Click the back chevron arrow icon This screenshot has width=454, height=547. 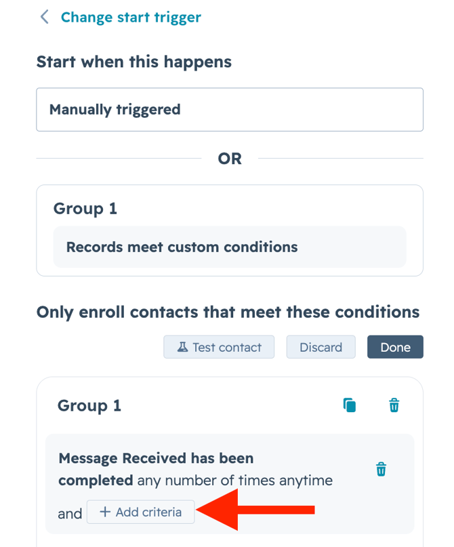click(45, 17)
